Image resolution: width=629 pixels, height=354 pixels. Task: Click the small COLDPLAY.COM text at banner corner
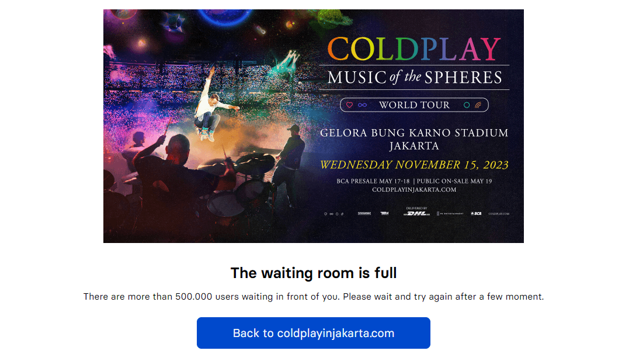coord(499,214)
